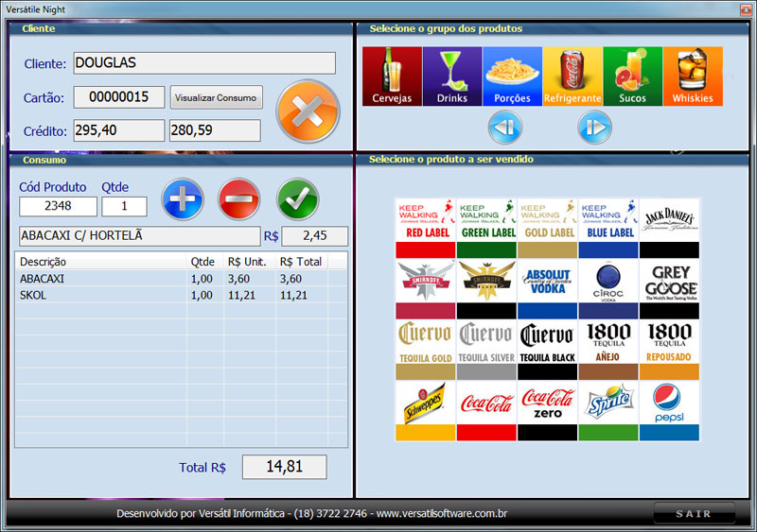
Task: Pick Johnnie Walker Green Label product
Action: tap(486, 228)
